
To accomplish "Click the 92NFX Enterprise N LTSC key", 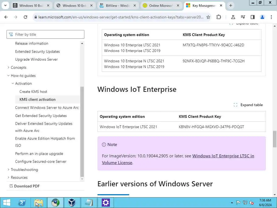I will pyautogui.click(x=214, y=61).
